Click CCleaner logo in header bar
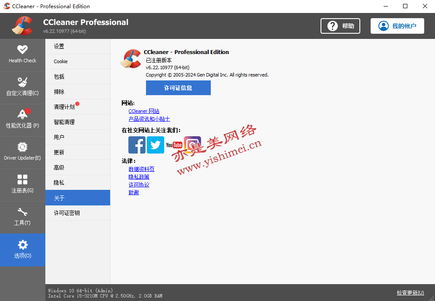This screenshot has height=301, width=435. point(22,26)
